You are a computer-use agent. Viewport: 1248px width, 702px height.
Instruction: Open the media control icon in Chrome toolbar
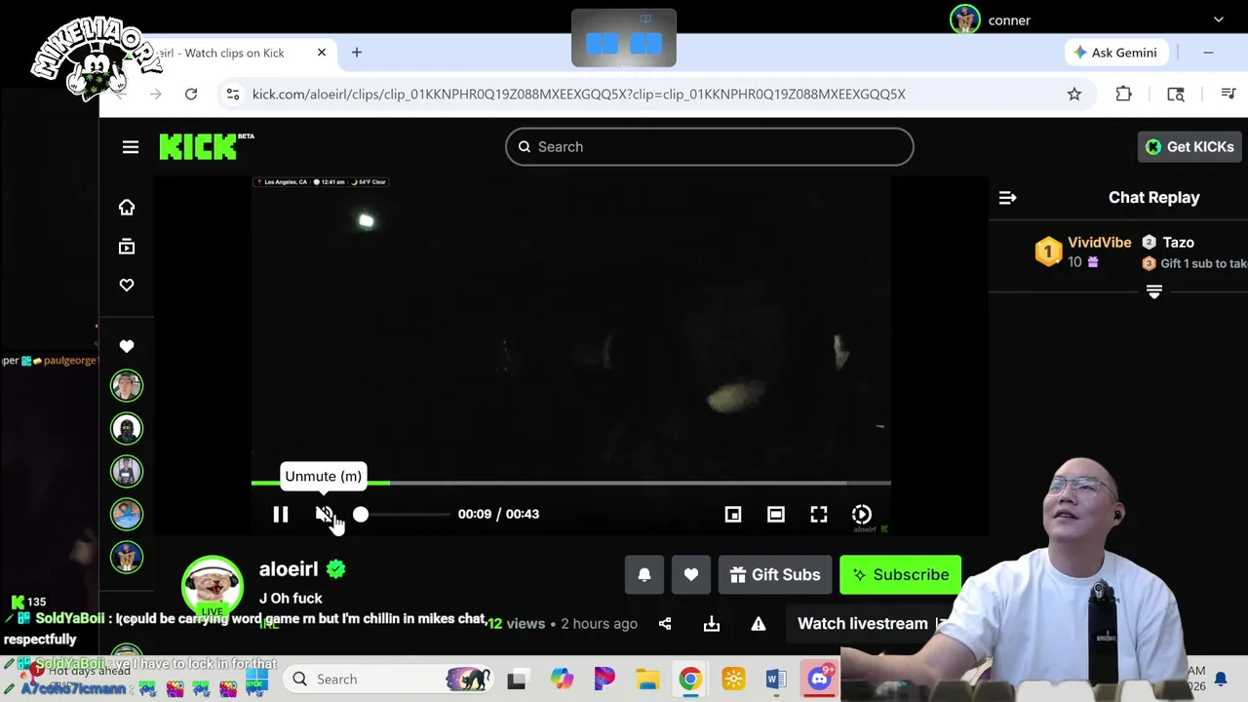point(1228,94)
